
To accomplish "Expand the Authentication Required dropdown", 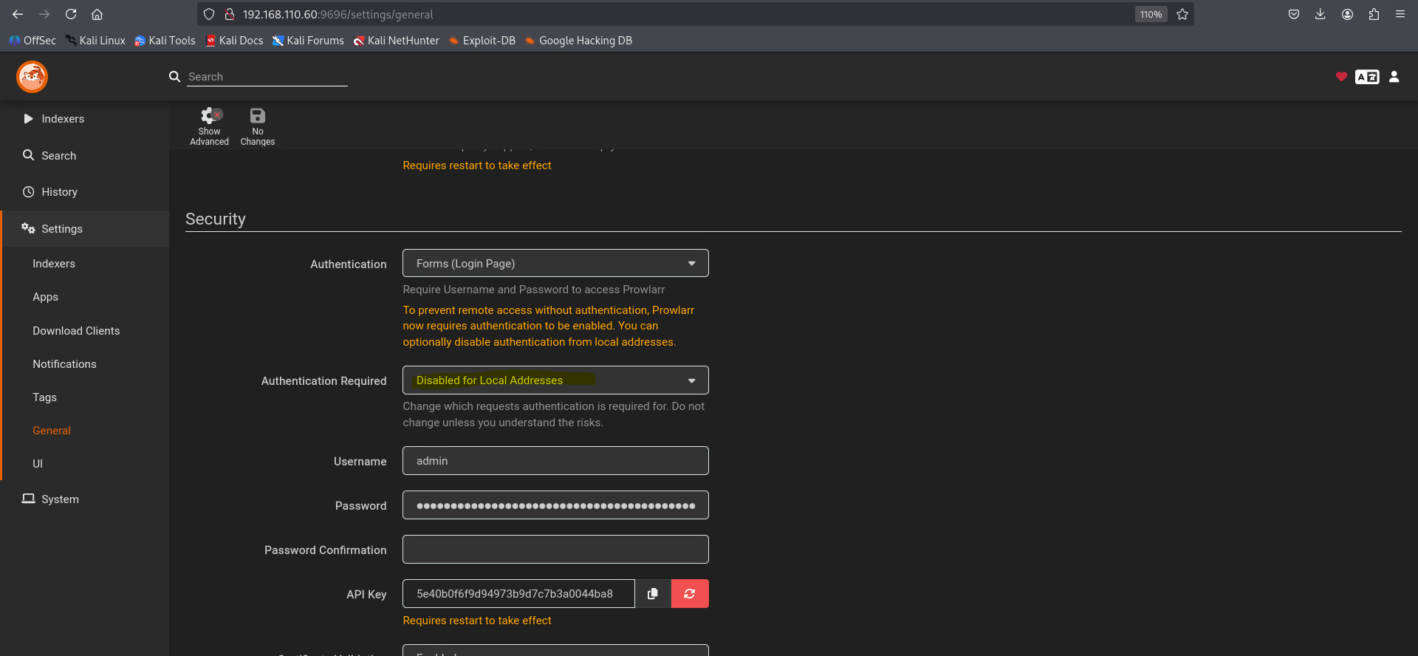I will (555, 380).
